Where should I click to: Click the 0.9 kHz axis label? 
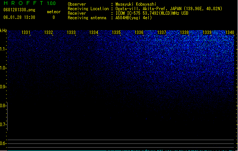tap(3, 87)
